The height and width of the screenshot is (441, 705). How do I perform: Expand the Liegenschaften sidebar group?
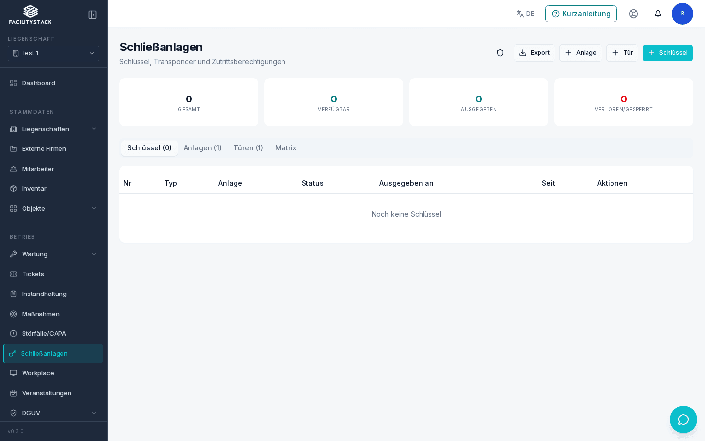(x=53, y=129)
